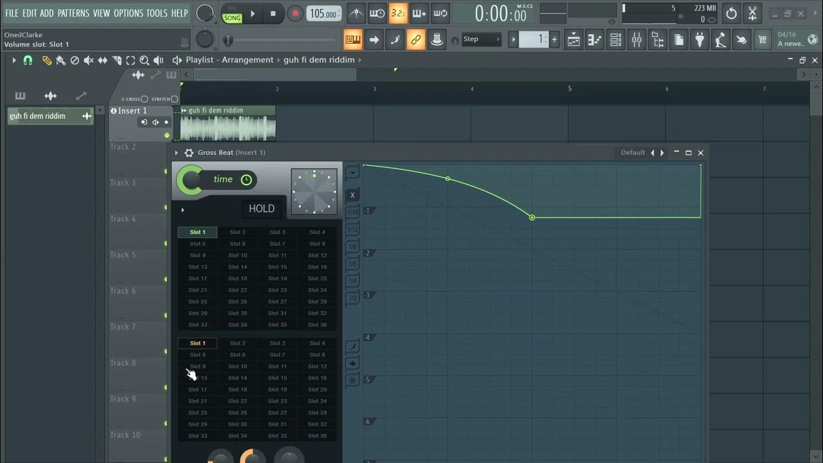Toggle the multilink to controllers knob icon

437,40
